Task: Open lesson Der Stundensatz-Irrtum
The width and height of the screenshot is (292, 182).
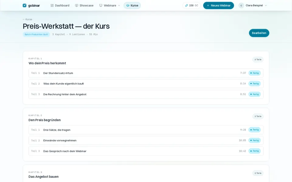Action: [x=146, y=73]
